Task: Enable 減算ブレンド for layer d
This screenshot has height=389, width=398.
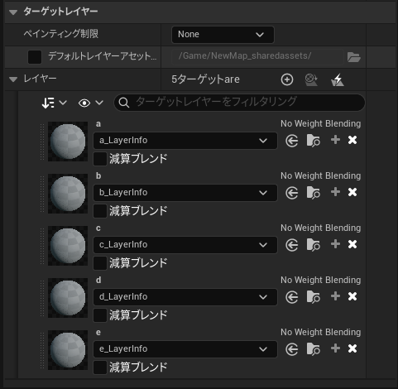Action: (100, 315)
